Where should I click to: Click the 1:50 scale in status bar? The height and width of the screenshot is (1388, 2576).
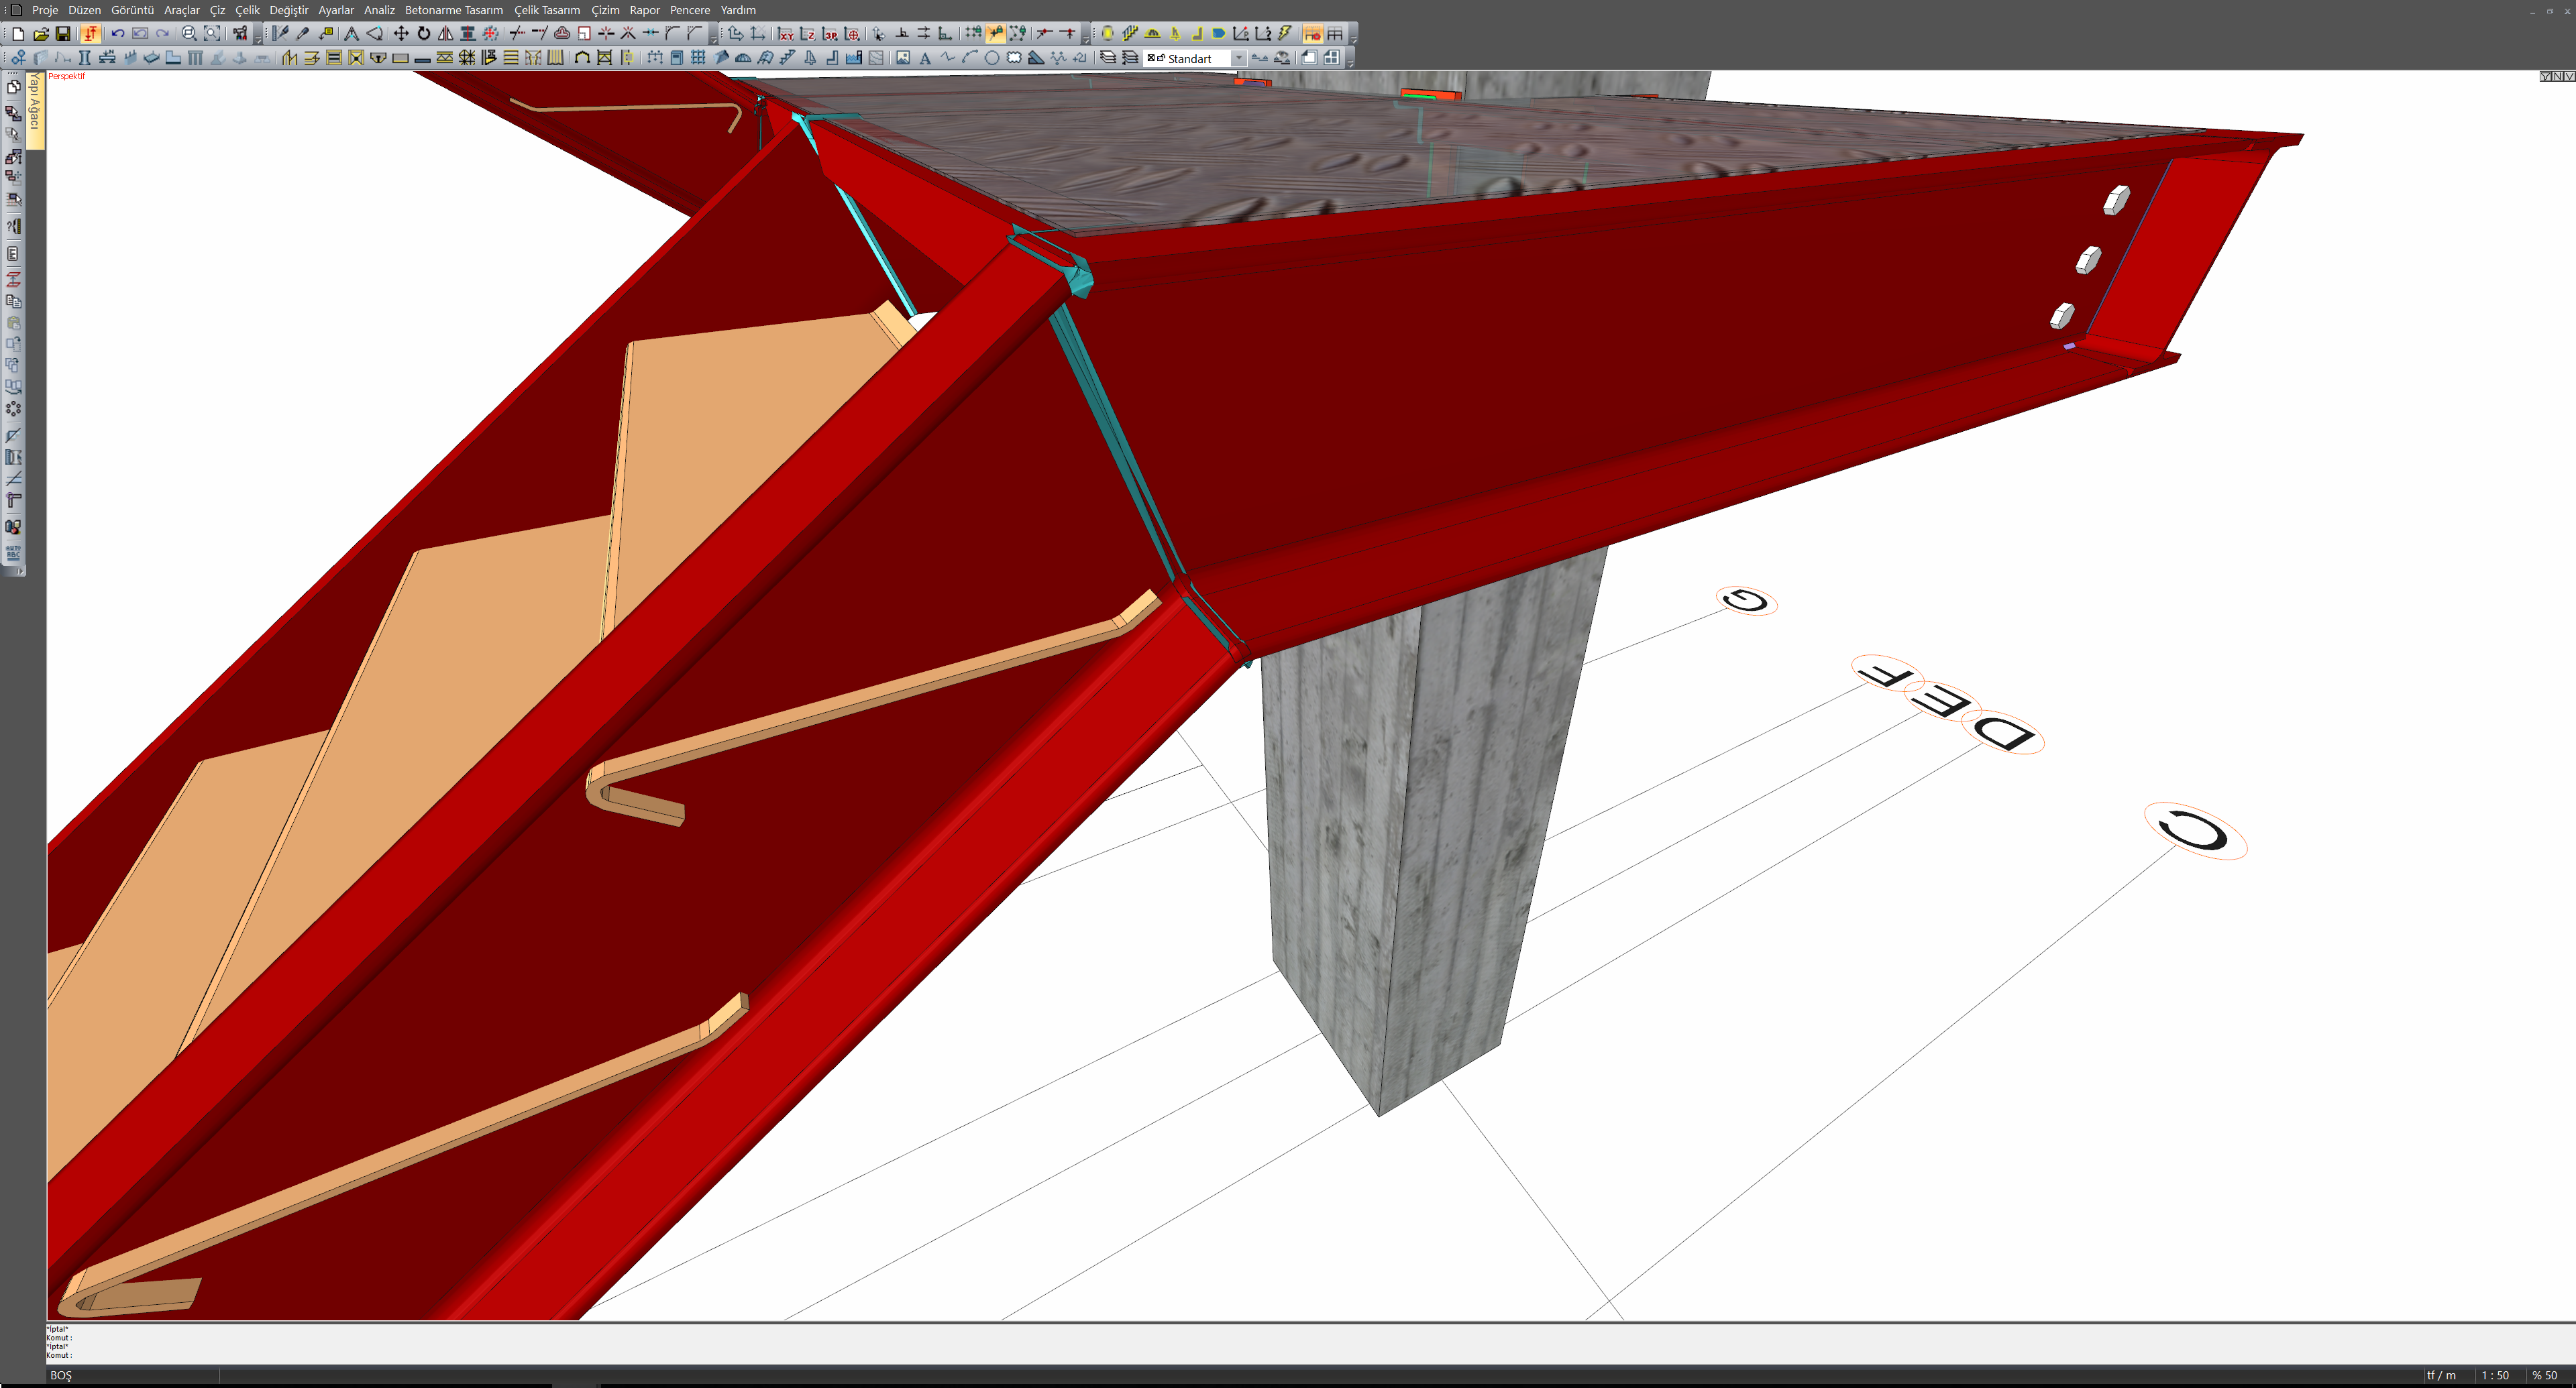click(2494, 1375)
